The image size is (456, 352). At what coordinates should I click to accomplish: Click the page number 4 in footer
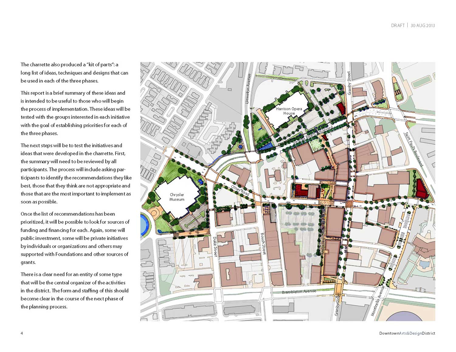[22, 333]
